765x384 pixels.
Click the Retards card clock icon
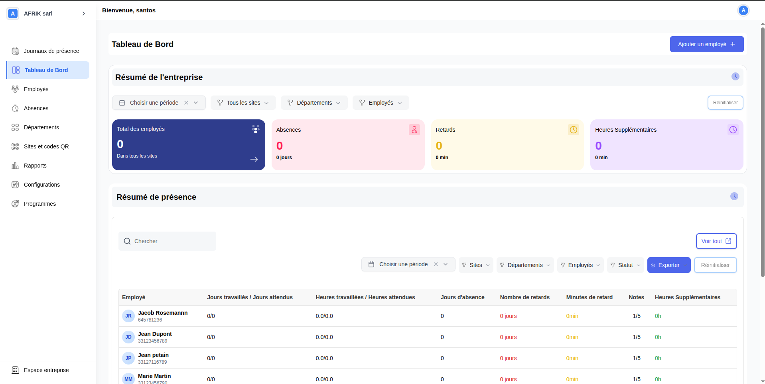[573, 130]
